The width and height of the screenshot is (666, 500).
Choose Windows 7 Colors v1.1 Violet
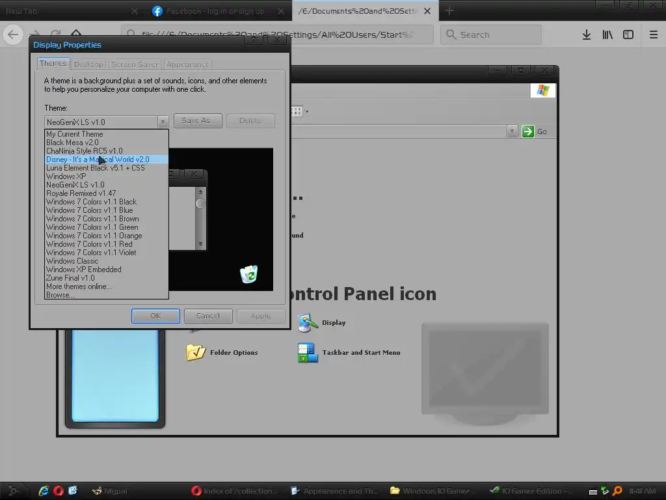pyautogui.click(x=107, y=253)
